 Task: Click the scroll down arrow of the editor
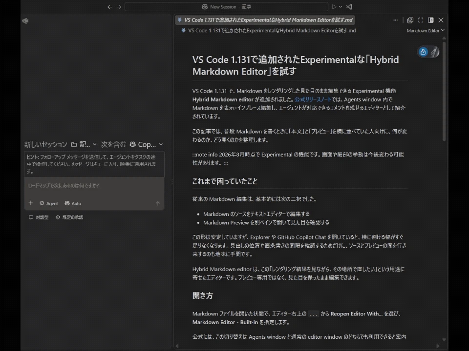(444, 340)
